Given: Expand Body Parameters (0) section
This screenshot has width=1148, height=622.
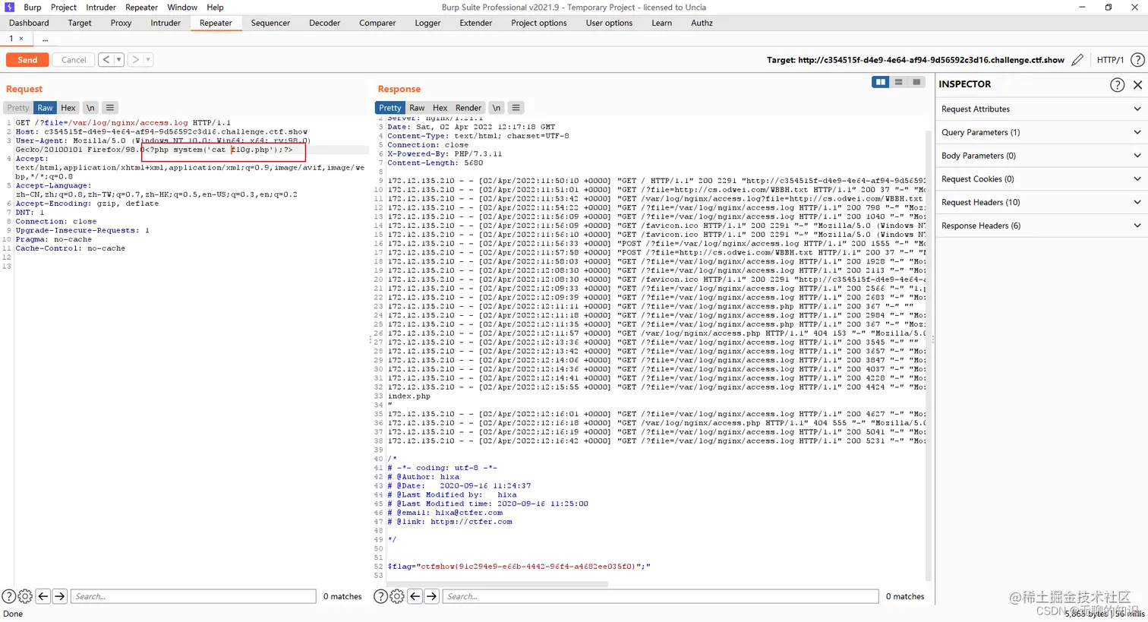Looking at the screenshot, I should click(1041, 156).
